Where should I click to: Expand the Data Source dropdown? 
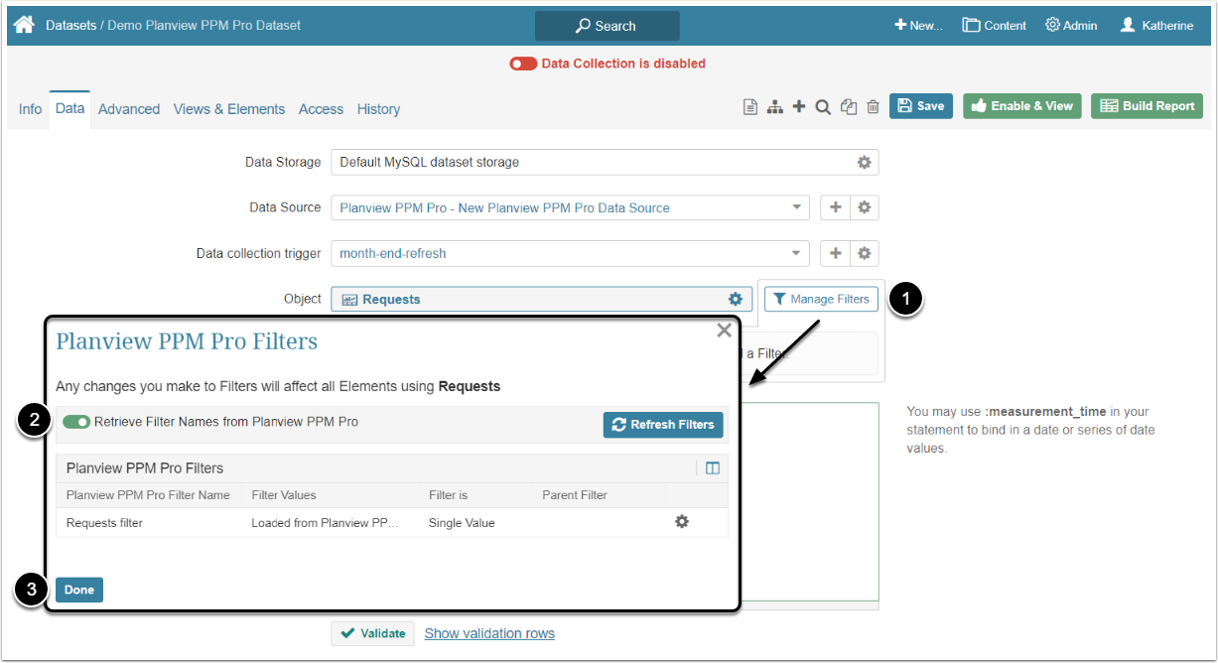coord(797,207)
